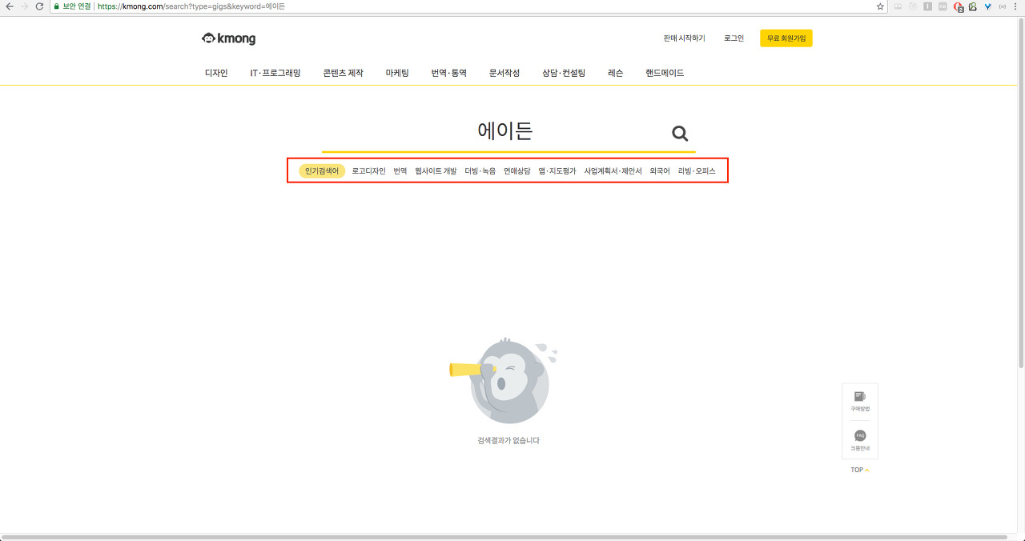Click the 로그인 login link
Image resolution: width=1025 pixels, height=541 pixels.
[734, 38]
